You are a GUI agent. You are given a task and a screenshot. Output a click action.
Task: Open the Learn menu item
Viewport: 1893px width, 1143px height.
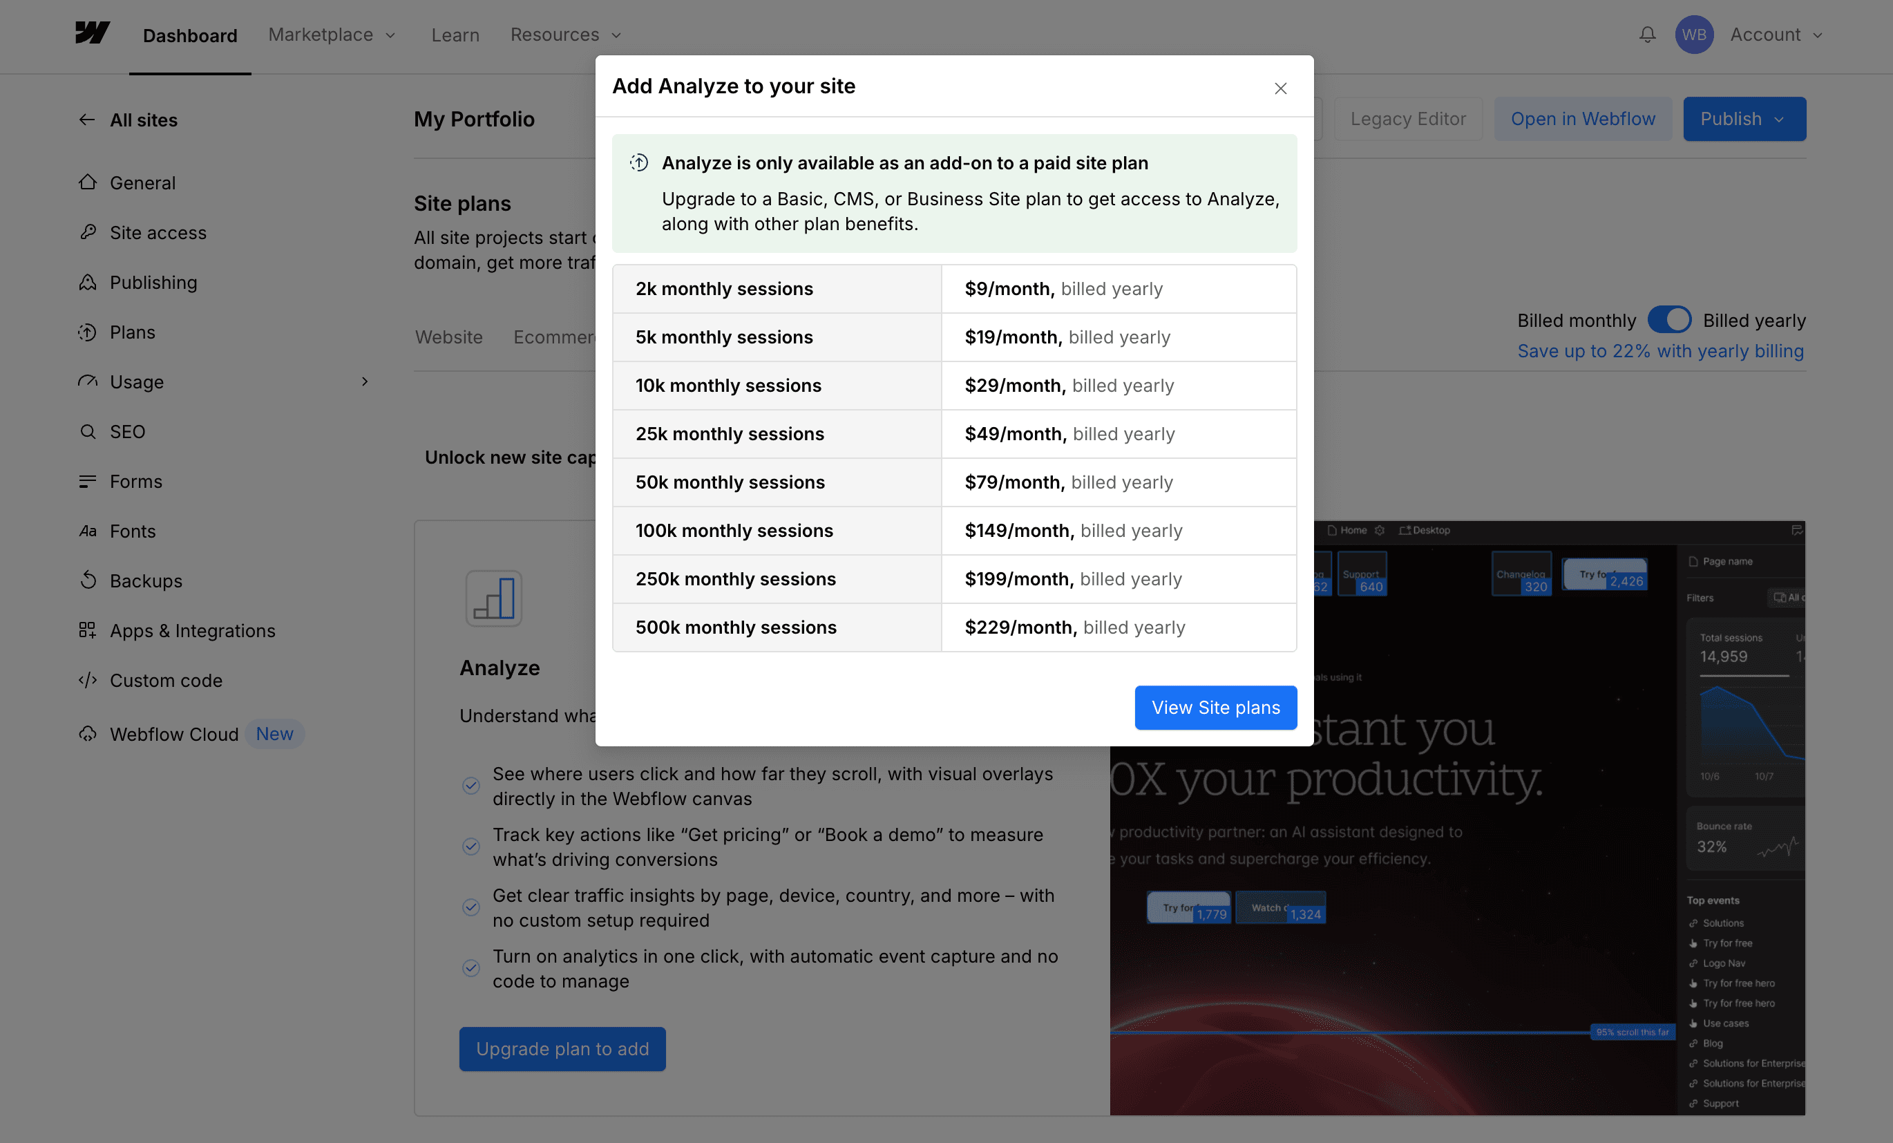(x=455, y=35)
